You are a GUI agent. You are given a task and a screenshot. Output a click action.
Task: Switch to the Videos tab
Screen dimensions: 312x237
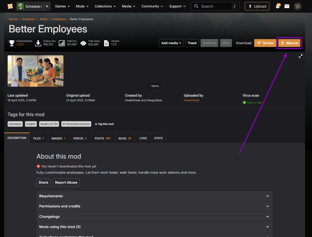80,138
